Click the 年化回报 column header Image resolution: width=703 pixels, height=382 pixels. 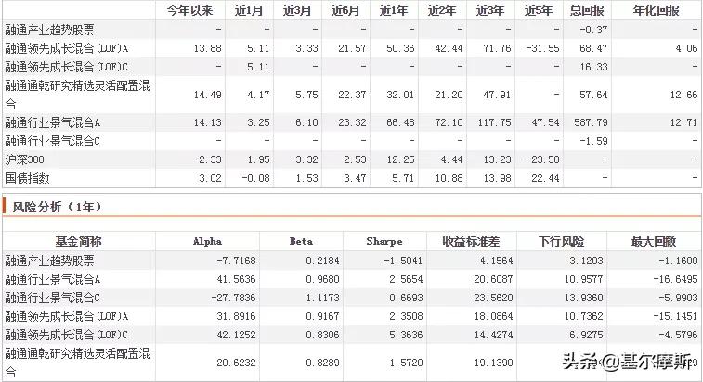pyautogui.click(x=656, y=10)
